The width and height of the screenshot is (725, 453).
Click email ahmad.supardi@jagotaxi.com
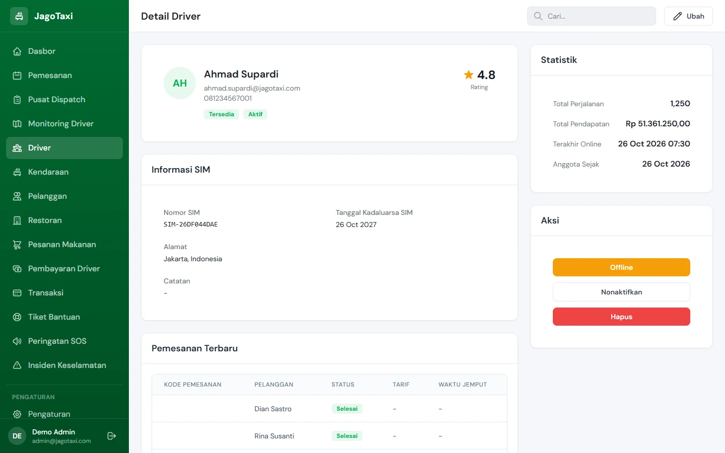pos(252,88)
